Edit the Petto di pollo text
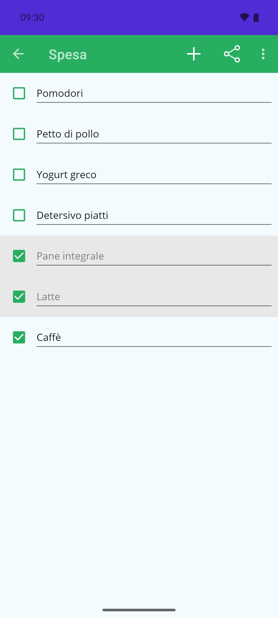 click(x=154, y=134)
